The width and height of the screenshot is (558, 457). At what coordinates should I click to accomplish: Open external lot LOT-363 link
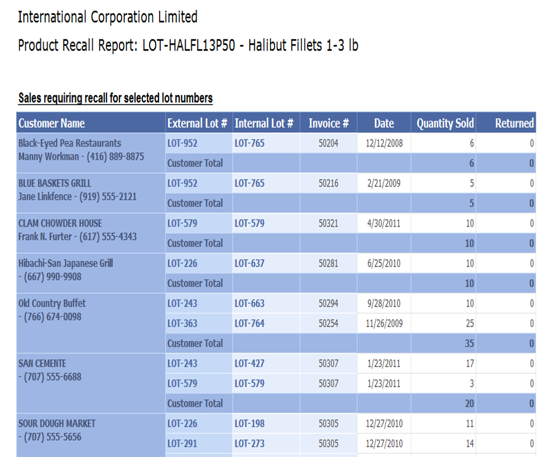click(182, 324)
